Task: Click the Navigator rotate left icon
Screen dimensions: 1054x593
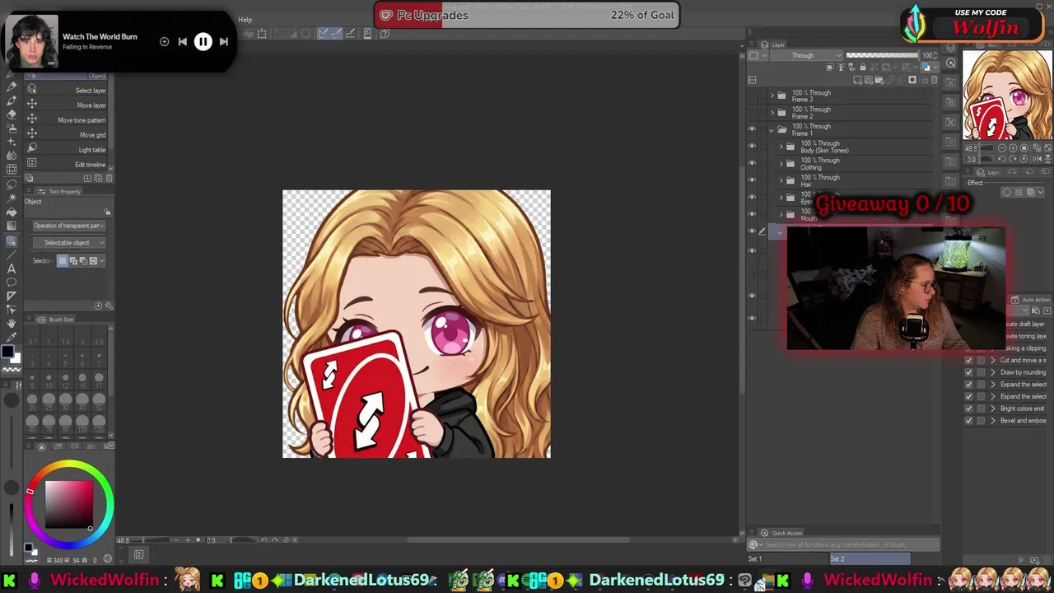Action: coord(1002,159)
